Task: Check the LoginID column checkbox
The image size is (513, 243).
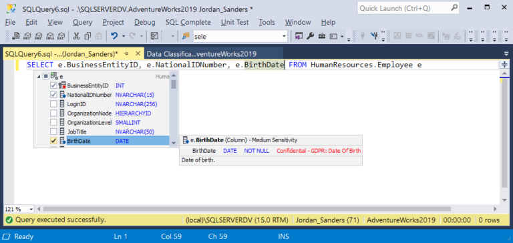Action: pyautogui.click(x=53, y=104)
